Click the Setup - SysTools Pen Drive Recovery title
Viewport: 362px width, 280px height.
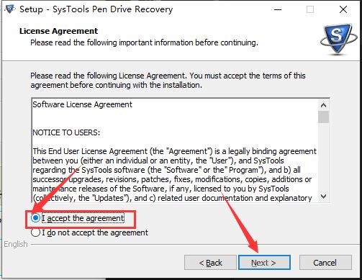[x=96, y=9]
